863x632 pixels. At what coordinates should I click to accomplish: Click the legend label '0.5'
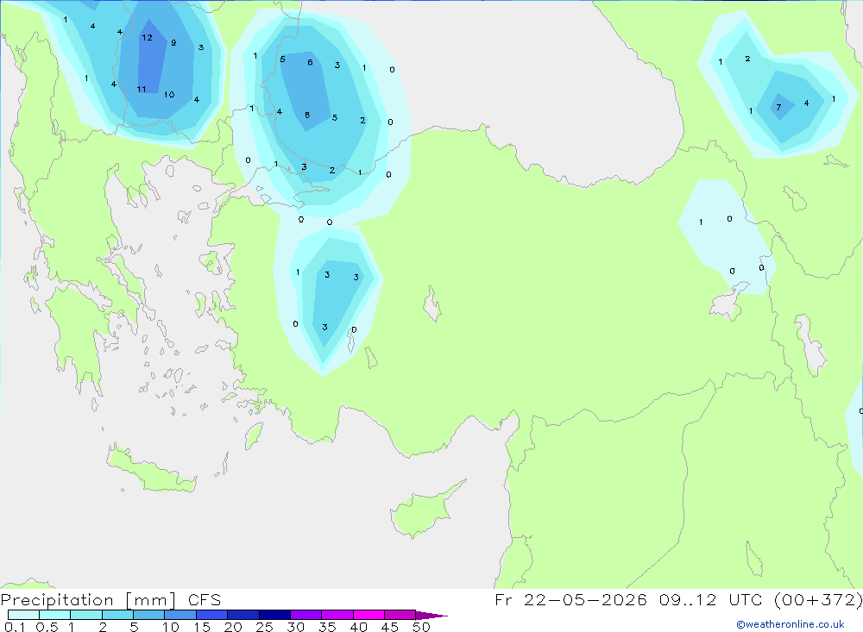click(x=47, y=627)
